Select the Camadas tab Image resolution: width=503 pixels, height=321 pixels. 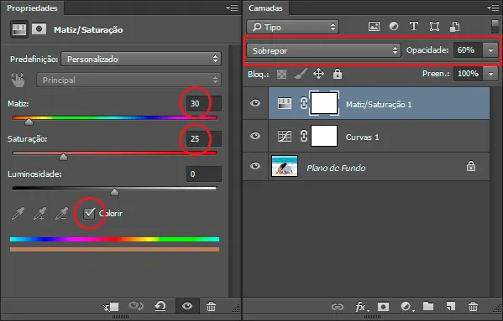coord(265,8)
